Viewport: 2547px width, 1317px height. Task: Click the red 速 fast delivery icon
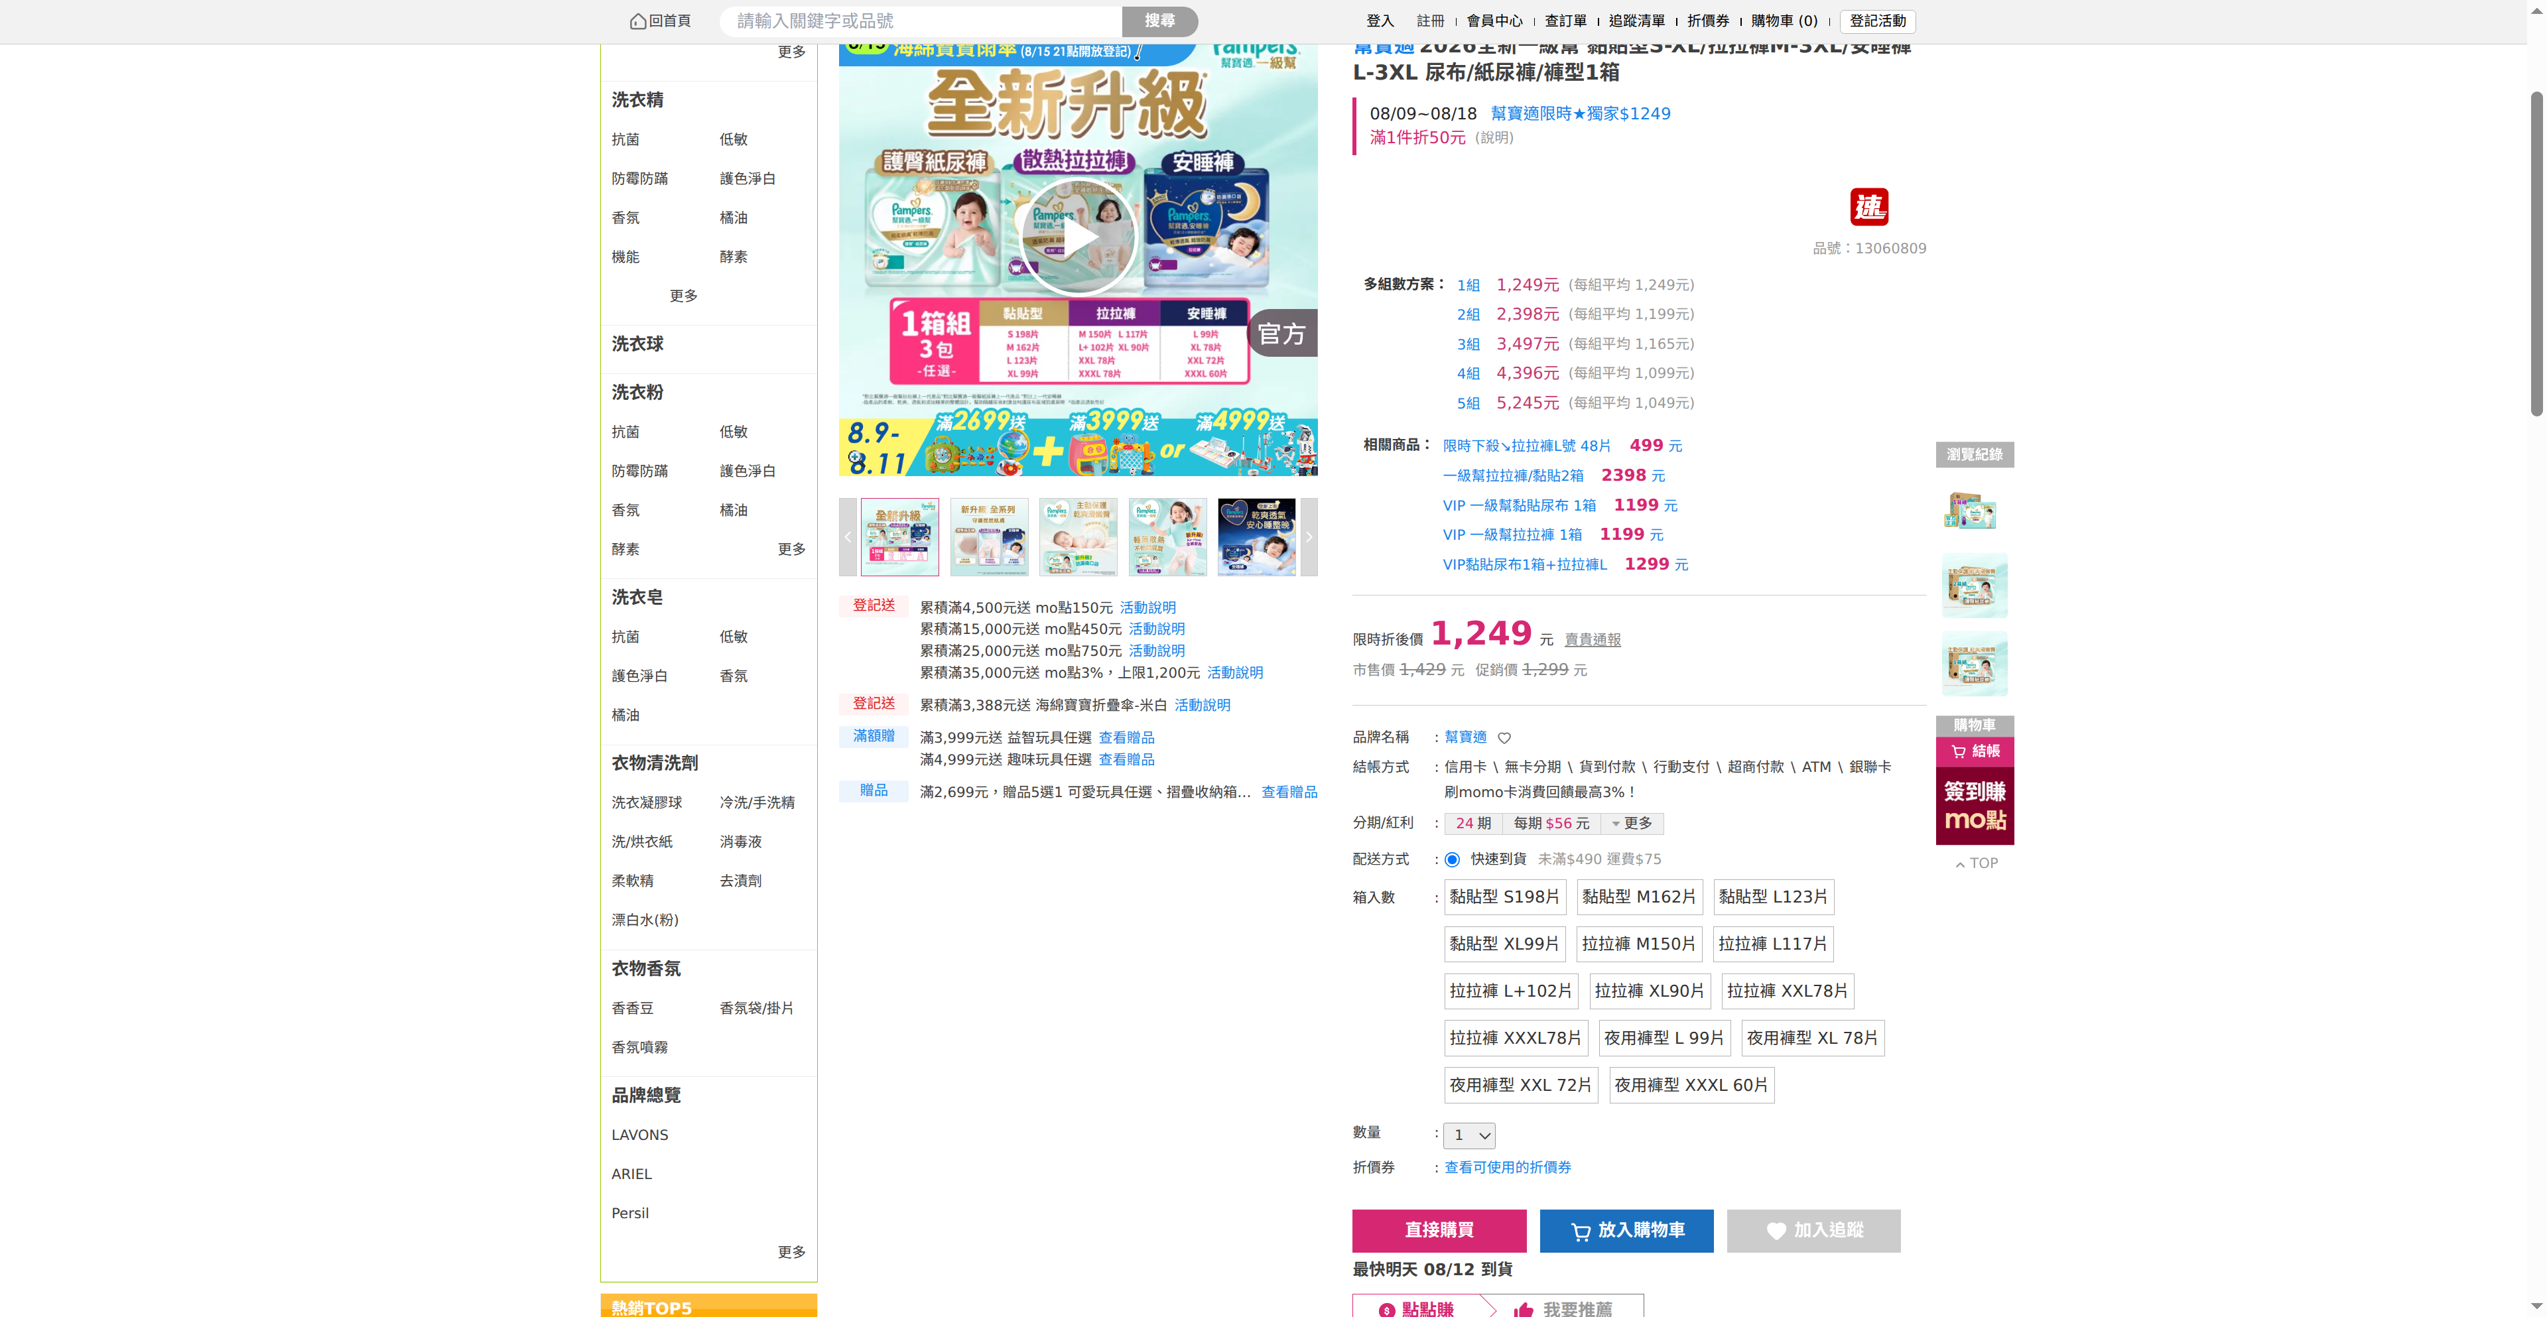pyautogui.click(x=1868, y=208)
